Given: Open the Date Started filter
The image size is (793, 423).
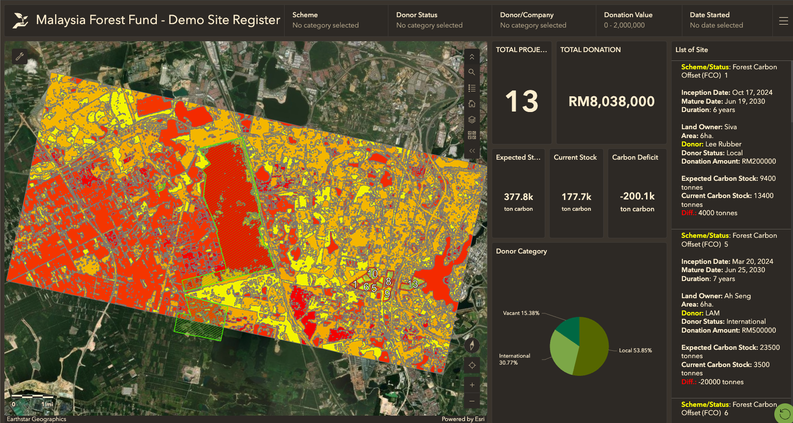Looking at the screenshot, I should pos(728,20).
